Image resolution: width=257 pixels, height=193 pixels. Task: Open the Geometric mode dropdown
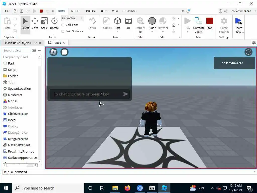pos(73,18)
